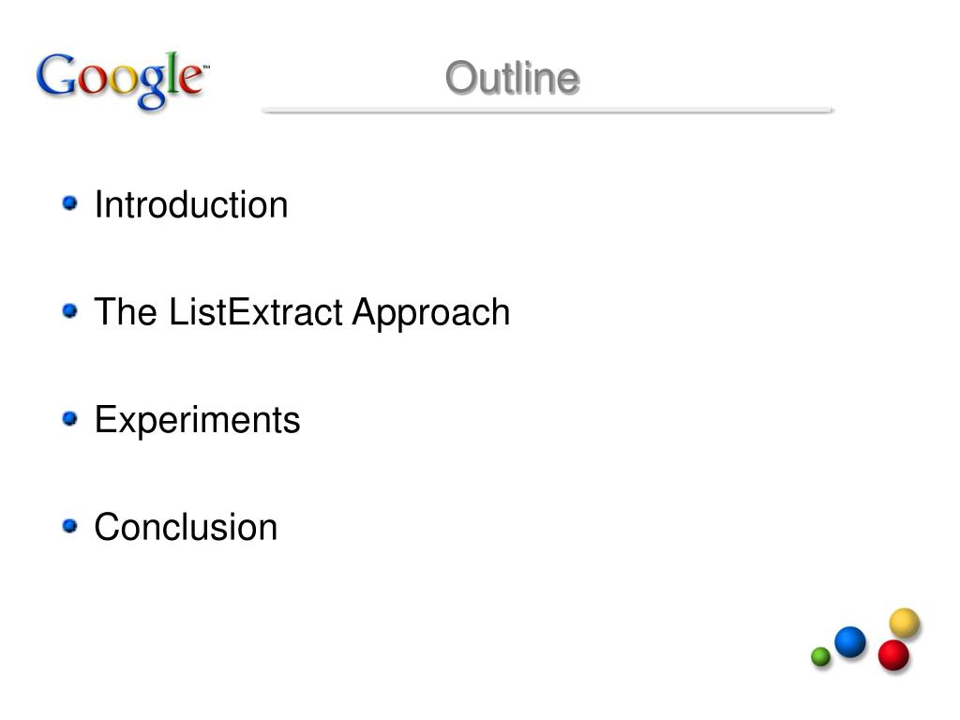960x720 pixels.
Task: Click the Conclusion text
Action: coord(186,527)
